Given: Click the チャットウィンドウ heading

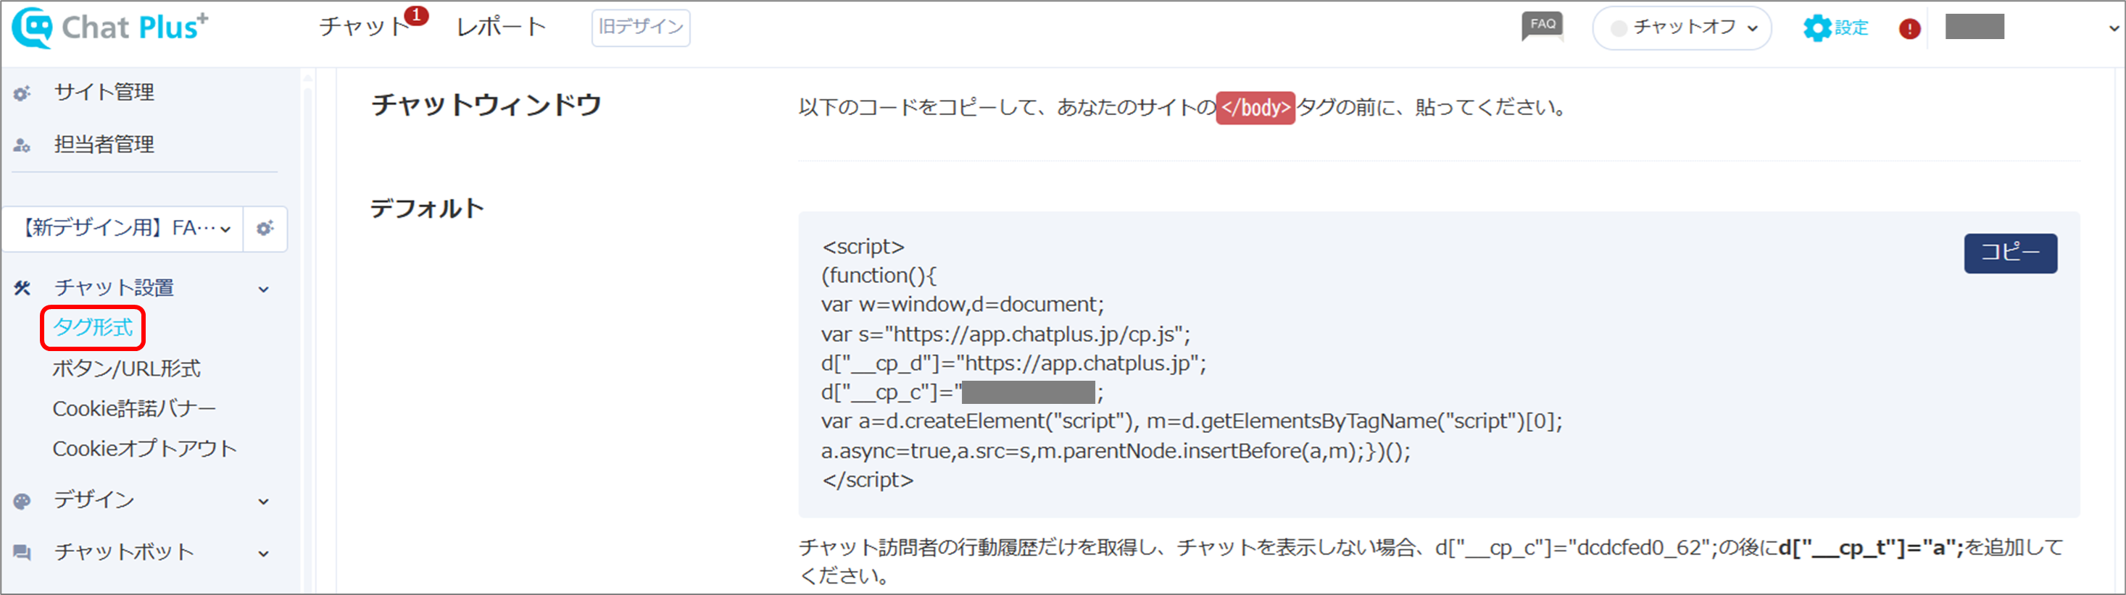Looking at the screenshot, I should tap(486, 106).
